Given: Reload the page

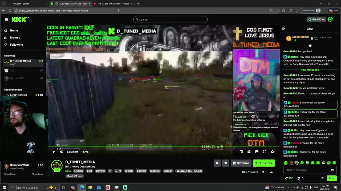Looking at the screenshot, I should [x=10, y=11].
